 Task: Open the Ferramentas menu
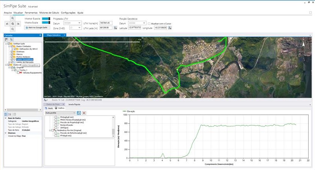click(31, 13)
